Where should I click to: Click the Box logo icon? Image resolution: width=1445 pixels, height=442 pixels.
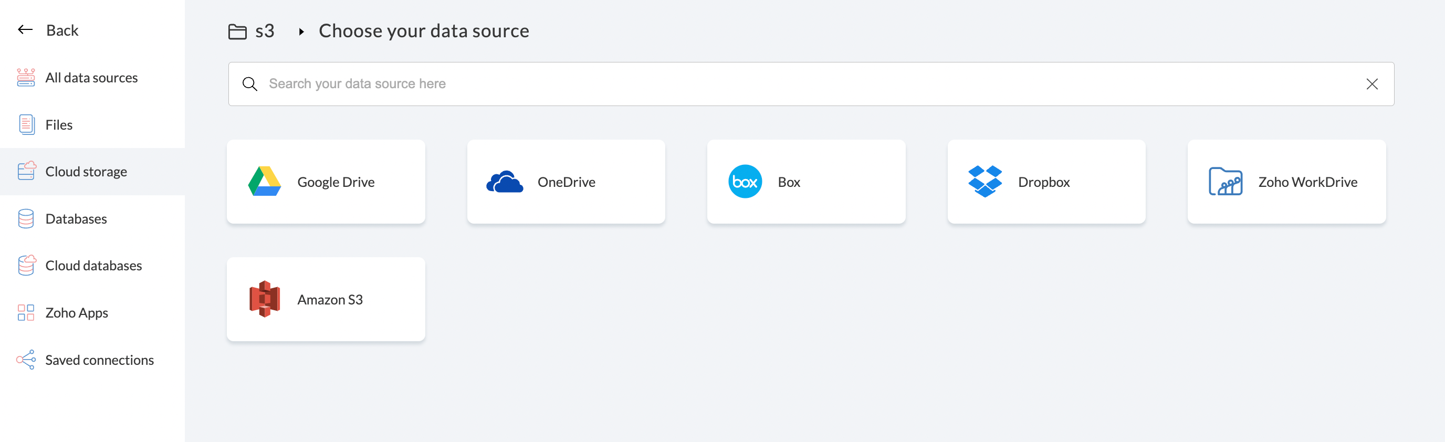click(745, 182)
